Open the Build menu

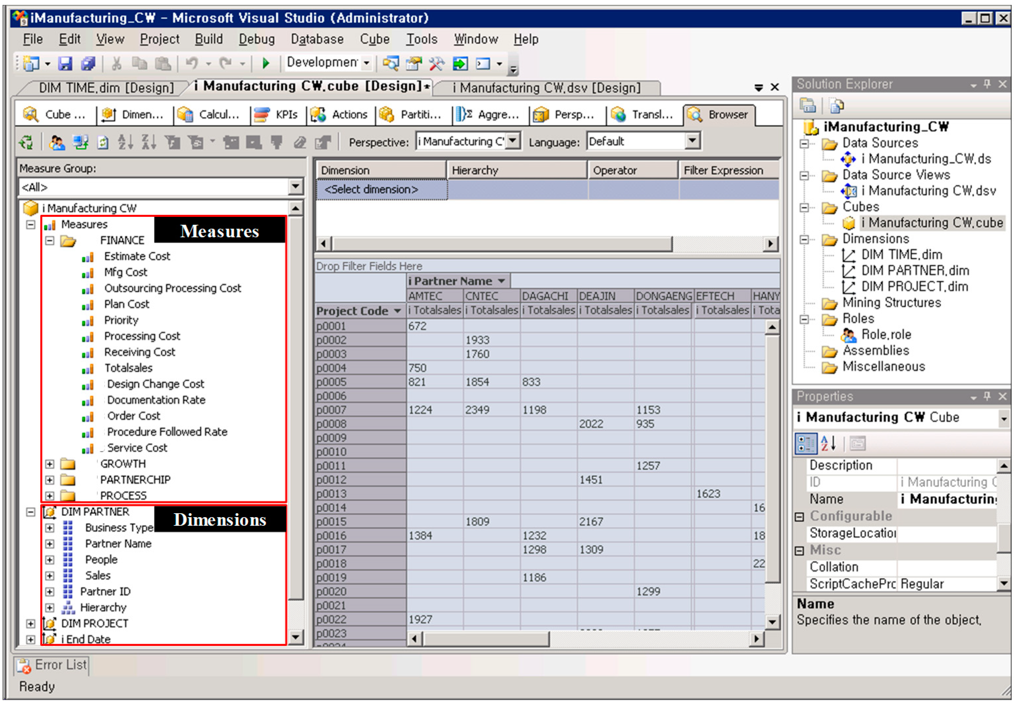tap(209, 39)
